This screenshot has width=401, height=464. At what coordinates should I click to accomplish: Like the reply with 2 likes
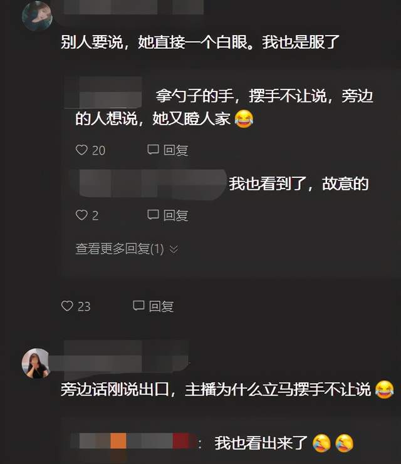point(81,215)
